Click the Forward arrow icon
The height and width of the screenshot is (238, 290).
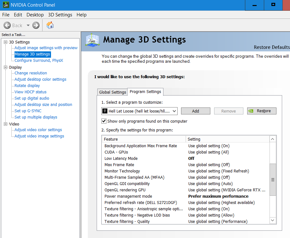point(36,26)
